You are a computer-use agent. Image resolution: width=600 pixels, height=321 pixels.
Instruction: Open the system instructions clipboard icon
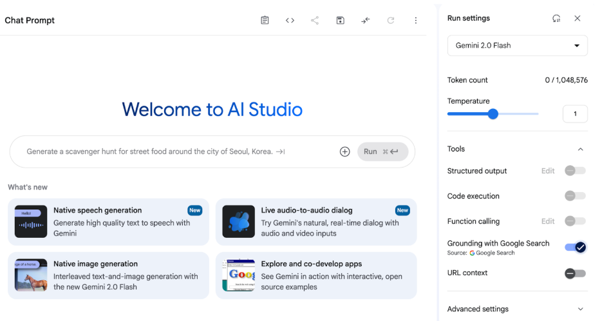[x=265, y=20]
